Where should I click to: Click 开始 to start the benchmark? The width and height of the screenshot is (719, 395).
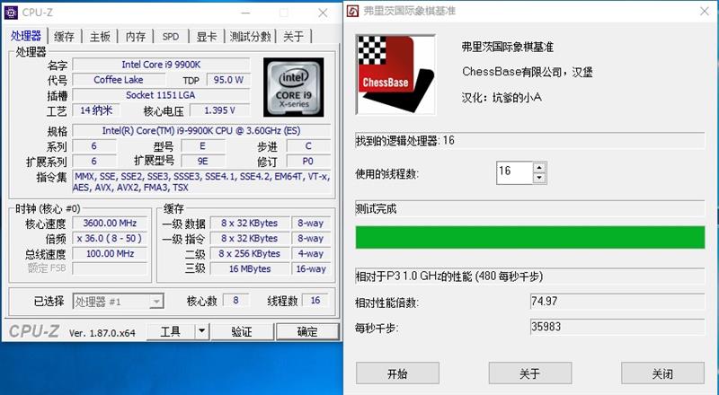[397, 373]
